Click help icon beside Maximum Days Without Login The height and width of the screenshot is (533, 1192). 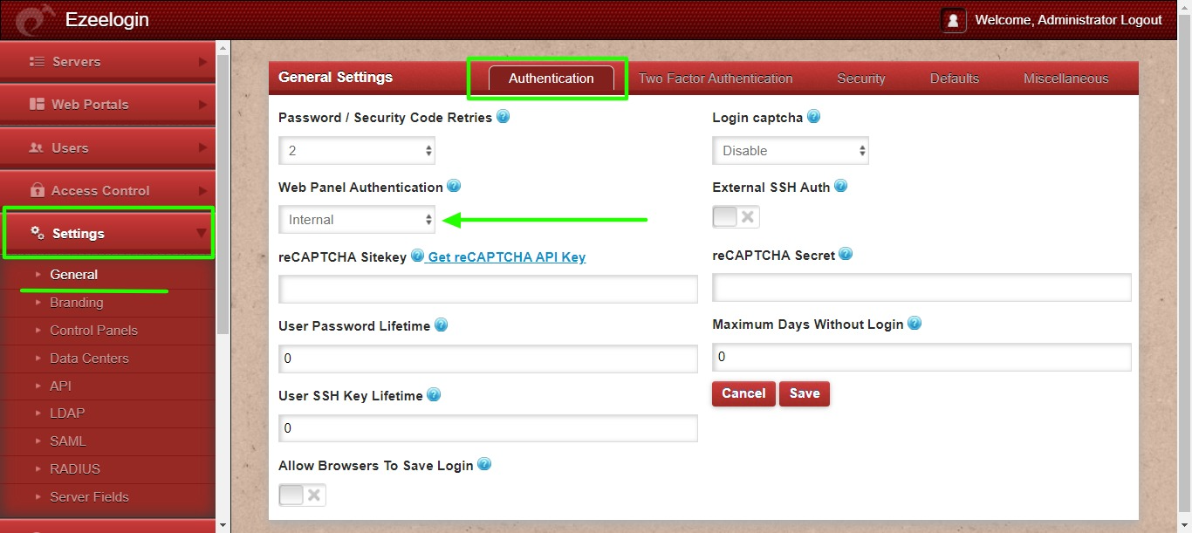coord(915,324)
